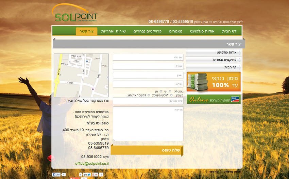Open the 'מאמרים' menu item
Image resolution: width=289 pixels, height=179 pixels.
pyautogui.click(x=176, y=31)
